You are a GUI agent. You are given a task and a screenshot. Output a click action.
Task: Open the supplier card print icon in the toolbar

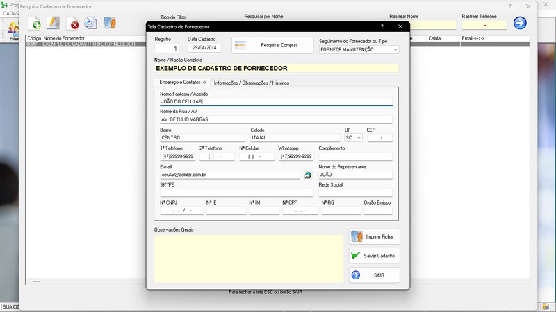pos(110,23)
